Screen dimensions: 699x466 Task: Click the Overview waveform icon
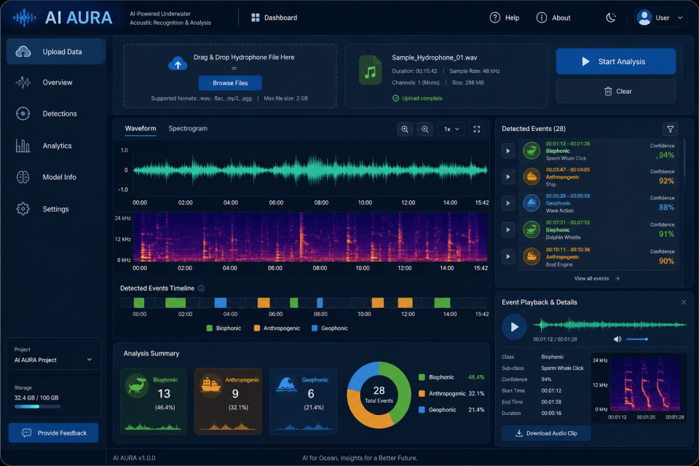tap(23, 82)
